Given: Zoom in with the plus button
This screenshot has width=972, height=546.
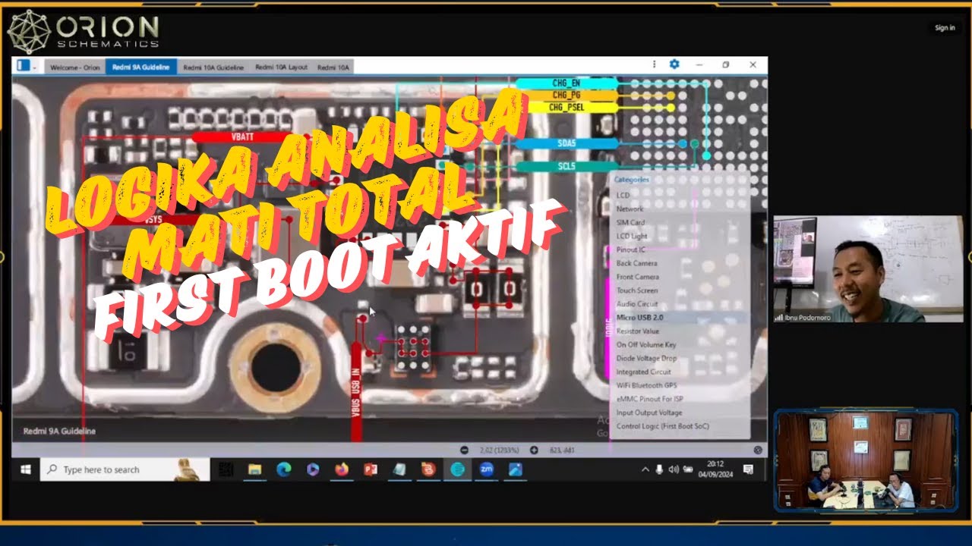Looking at the screenshot, I should point(534,450).
